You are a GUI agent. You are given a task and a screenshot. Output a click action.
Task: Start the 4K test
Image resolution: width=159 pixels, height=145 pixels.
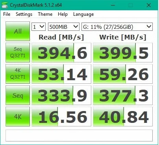[18, 117]
